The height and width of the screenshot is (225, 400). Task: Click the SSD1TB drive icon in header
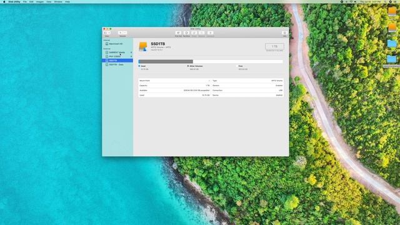click(x=143, y=47)
